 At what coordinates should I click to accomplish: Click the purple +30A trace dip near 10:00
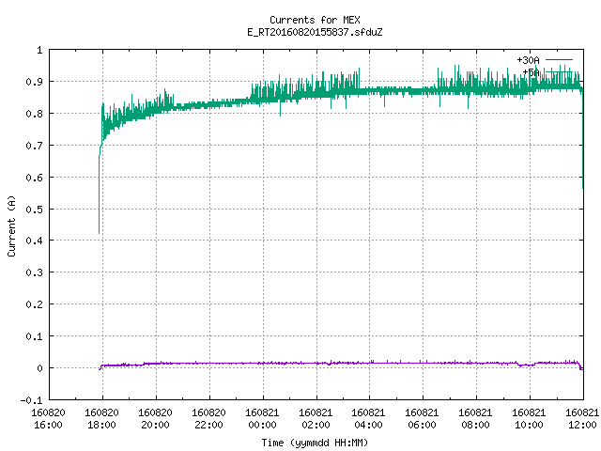pos(524,365)
